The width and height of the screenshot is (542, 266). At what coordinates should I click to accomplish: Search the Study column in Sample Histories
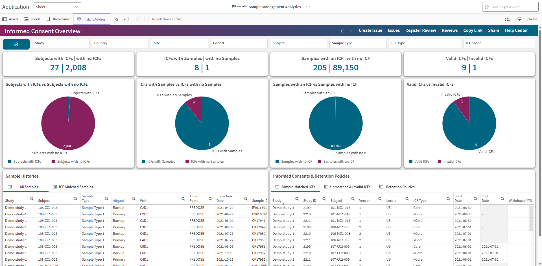[x=32, y=199]
